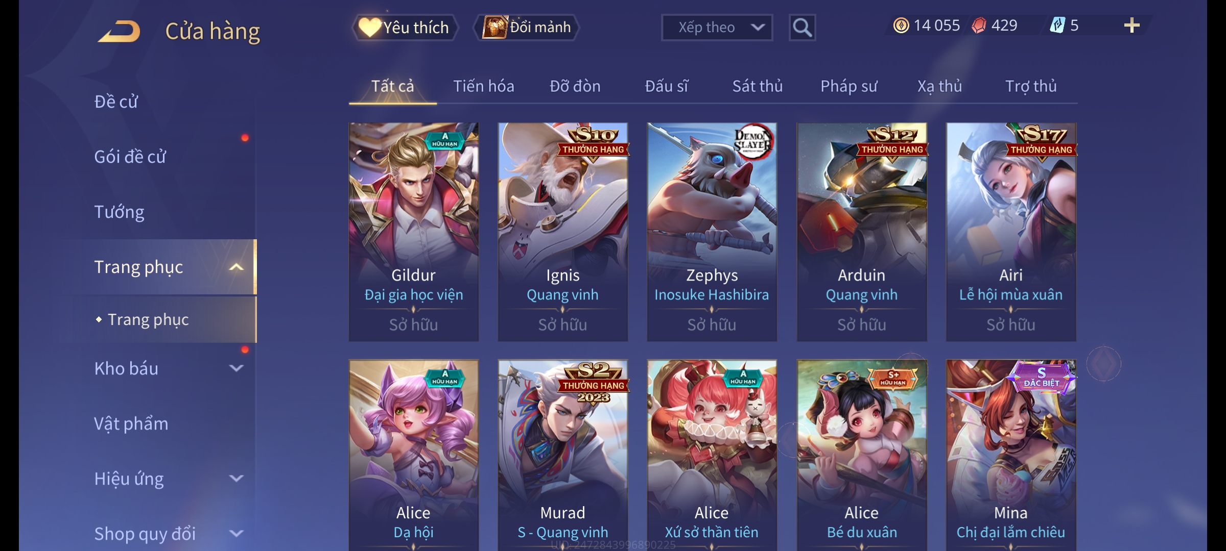The height and width of the screenshot is (551, 1226).
Task: Tap the blue voucher ticket icon
Action: click(x=1057, y=25)
